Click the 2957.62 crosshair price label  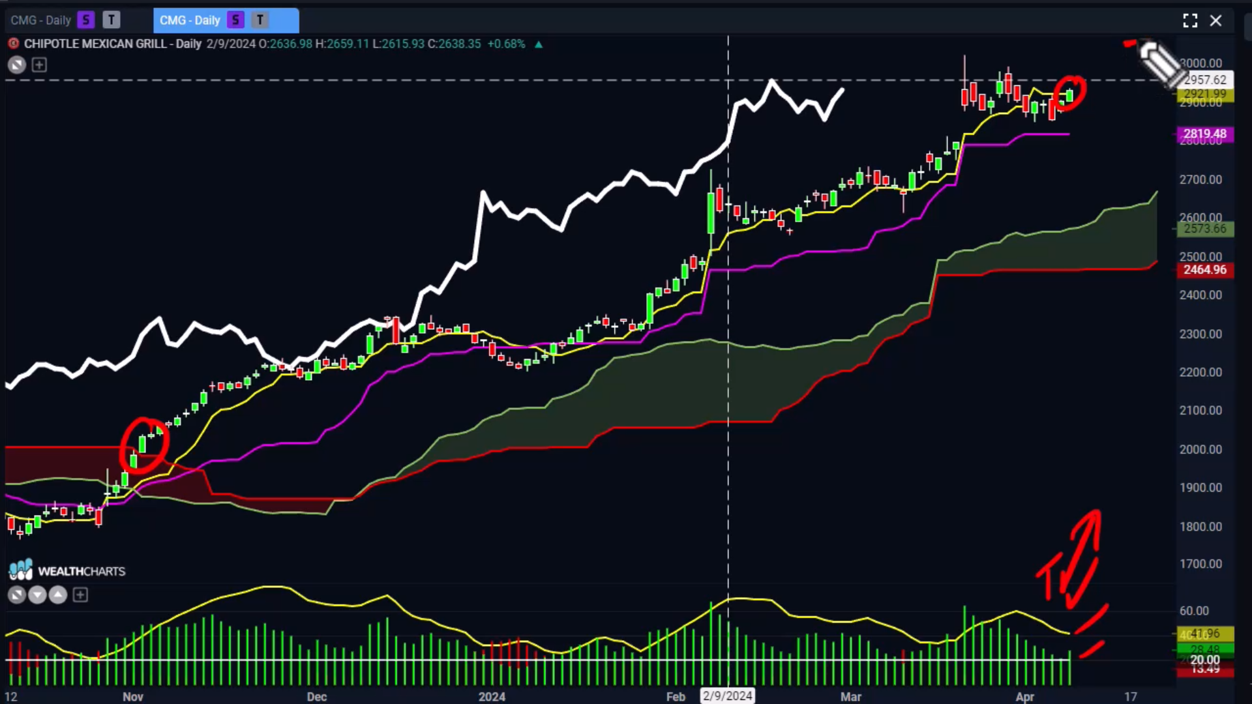coord(1205,80)
